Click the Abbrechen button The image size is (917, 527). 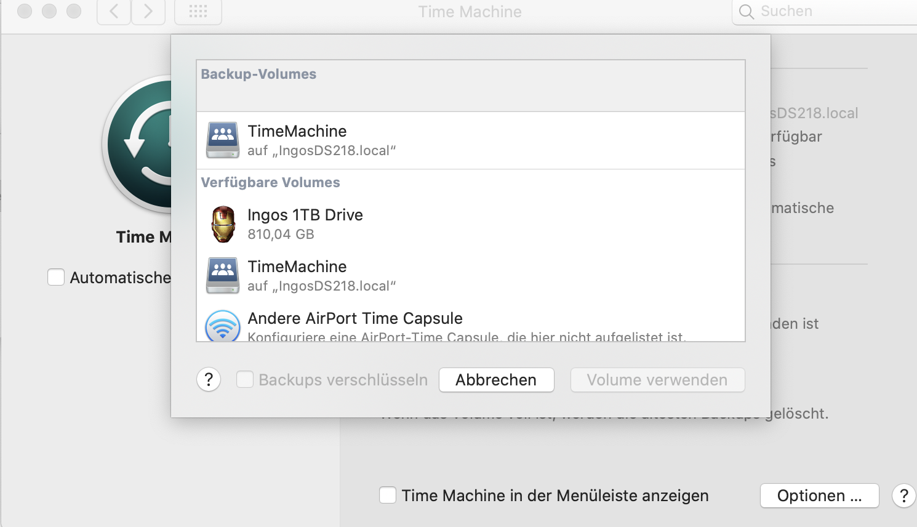click(x=497, y=380)
